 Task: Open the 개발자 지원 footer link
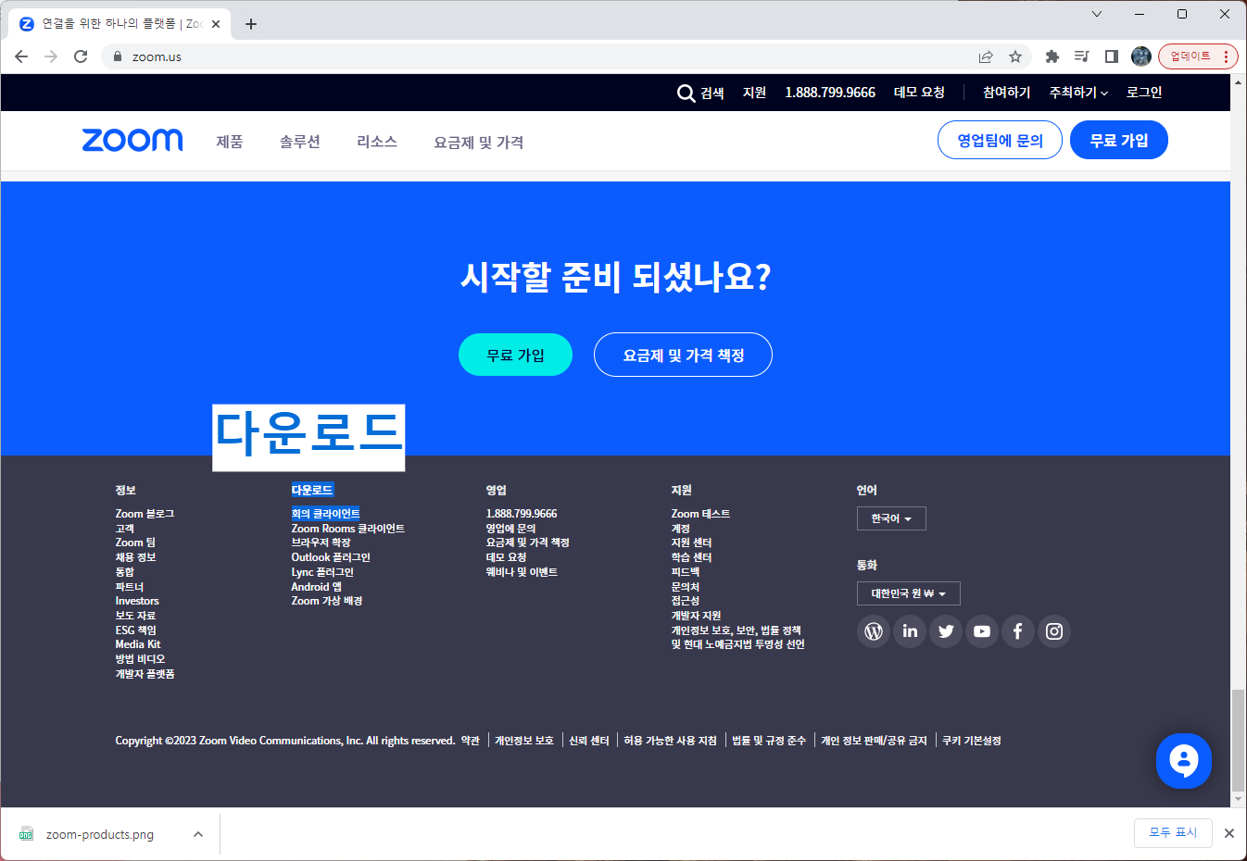point(696,616)
